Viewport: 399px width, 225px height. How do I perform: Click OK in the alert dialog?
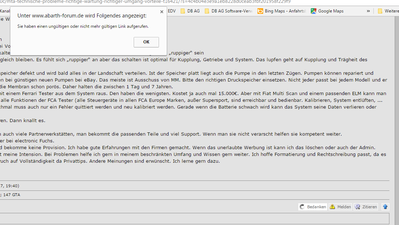(x=146, y=42)
